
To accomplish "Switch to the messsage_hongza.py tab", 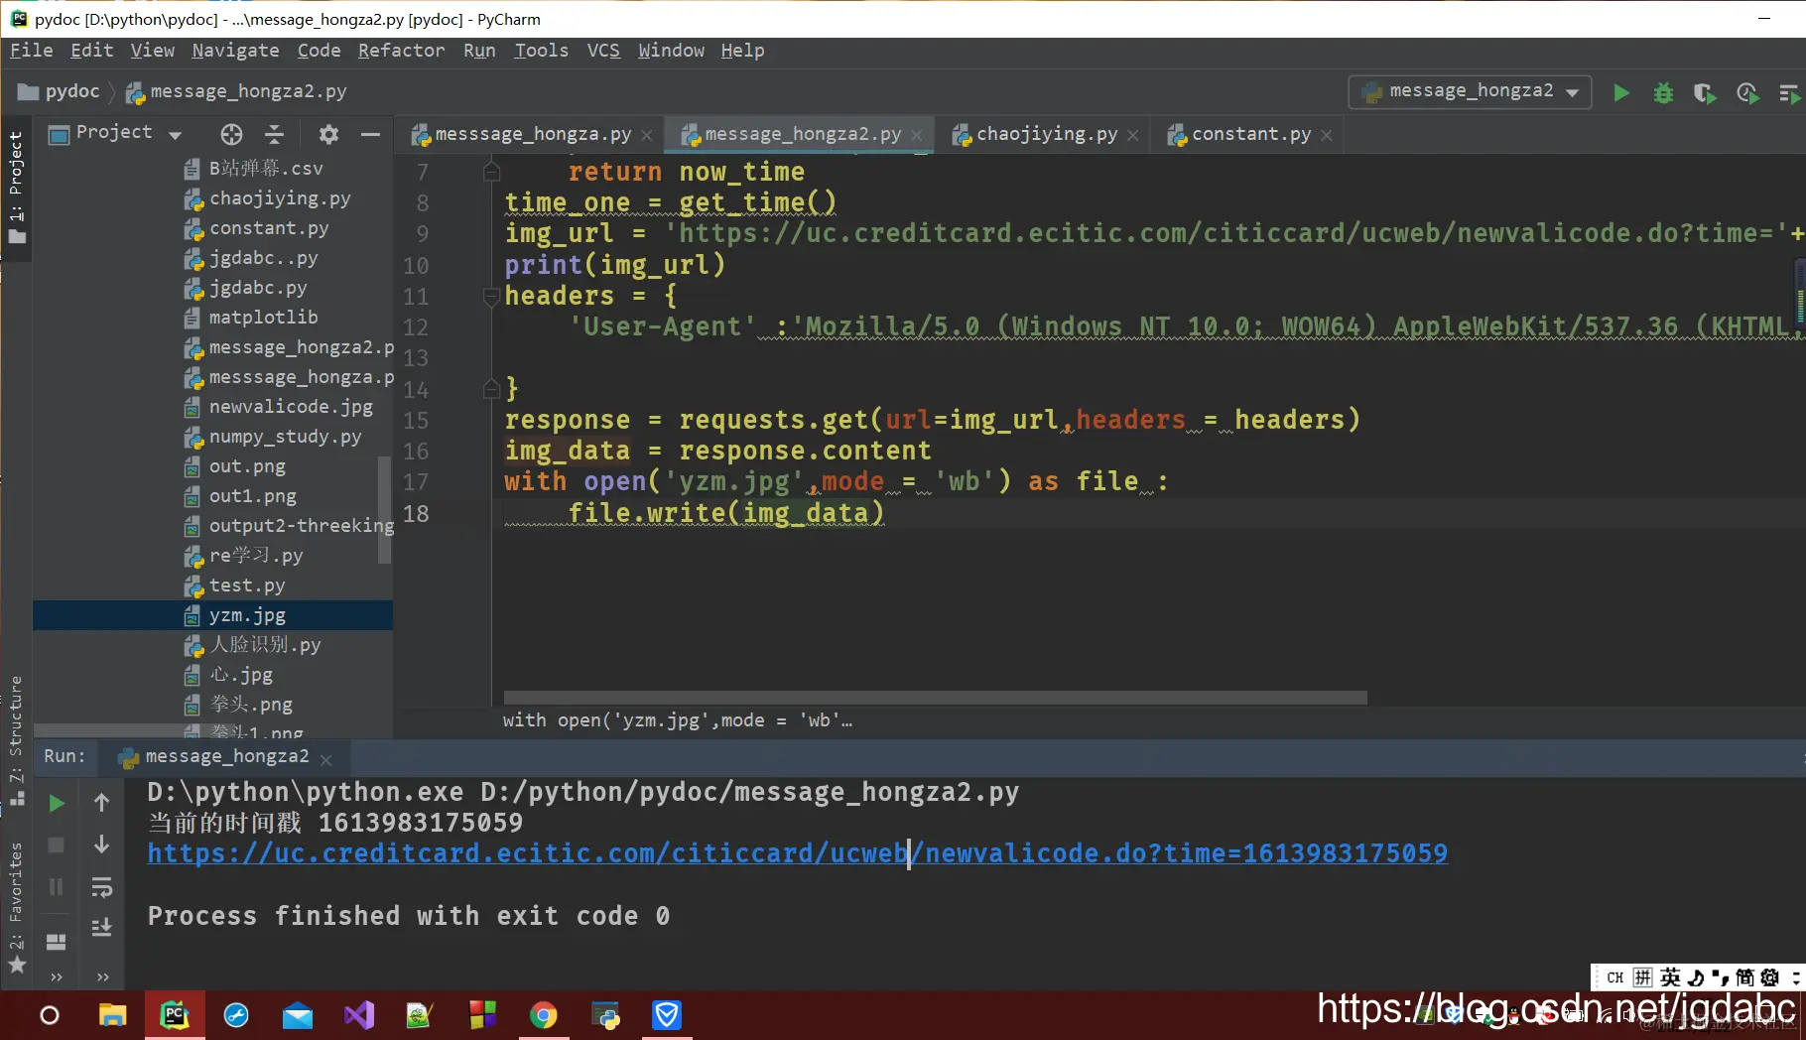I will pos(532,134).
